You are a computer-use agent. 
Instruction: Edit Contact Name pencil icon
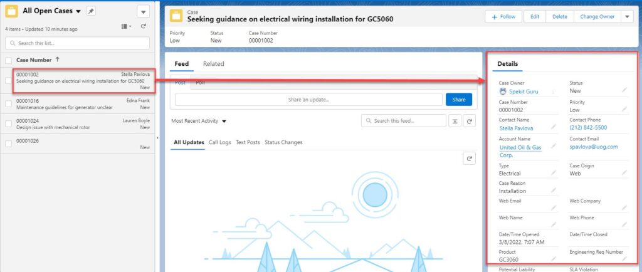[553, 127]
